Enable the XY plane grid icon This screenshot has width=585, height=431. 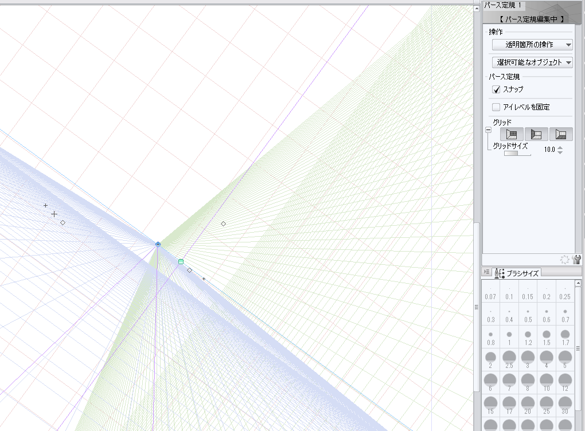pyautogui.click(x=512, y=134)
